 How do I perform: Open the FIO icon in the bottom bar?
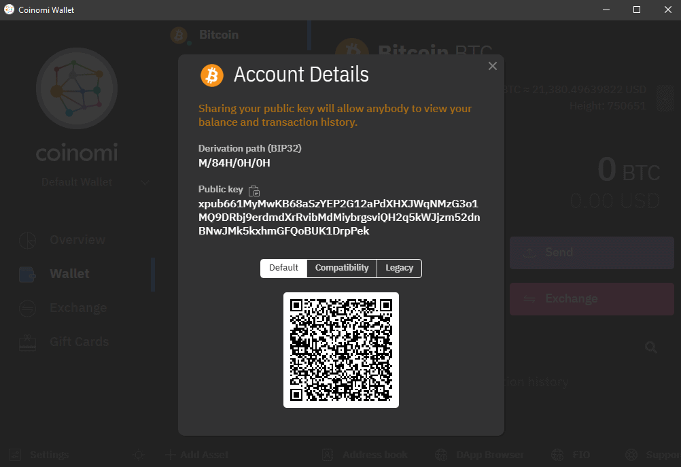click(x=557, y=454)
